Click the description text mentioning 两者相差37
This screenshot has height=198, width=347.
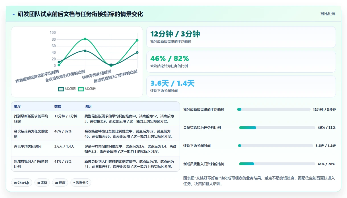(x=129, y=164)
